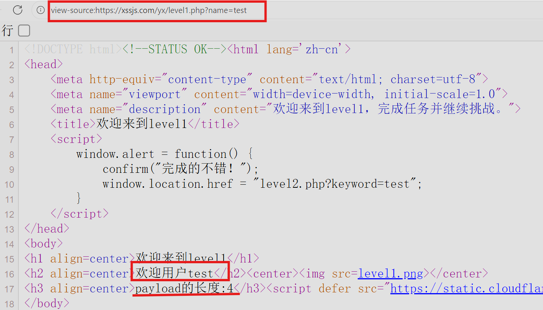Click the 'description' meta name value
The height and width of the screenshot is (310, 543).
pos(165,109)
